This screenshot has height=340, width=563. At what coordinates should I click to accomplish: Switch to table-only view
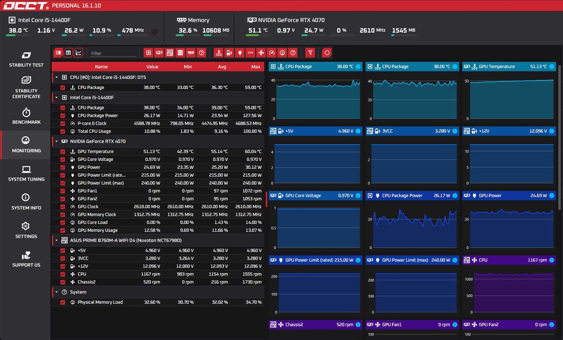point(68,53)
